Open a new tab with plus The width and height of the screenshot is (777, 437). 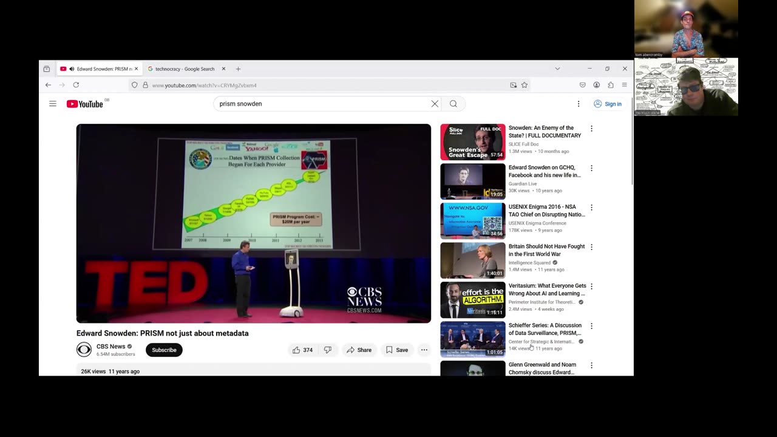tap(238, 69)
